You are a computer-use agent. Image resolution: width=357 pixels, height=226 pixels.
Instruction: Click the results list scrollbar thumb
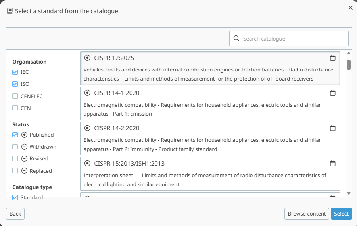coord(349,65)
